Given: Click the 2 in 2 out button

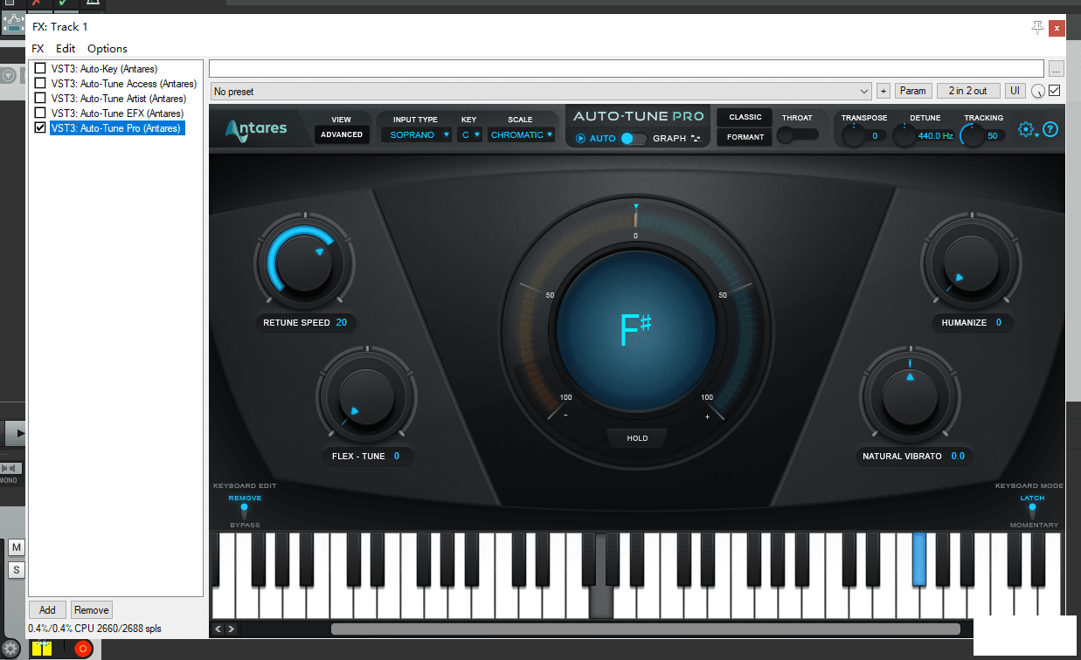Looking at the screenshot, I should point(969,91).
